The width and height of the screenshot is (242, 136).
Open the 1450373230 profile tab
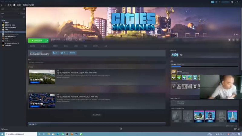click(28, 5)
